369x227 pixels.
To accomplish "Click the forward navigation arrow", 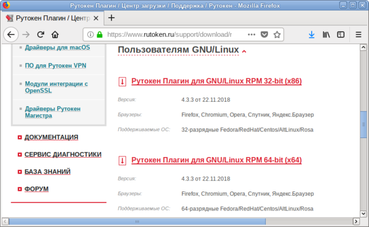I will 26,35.
